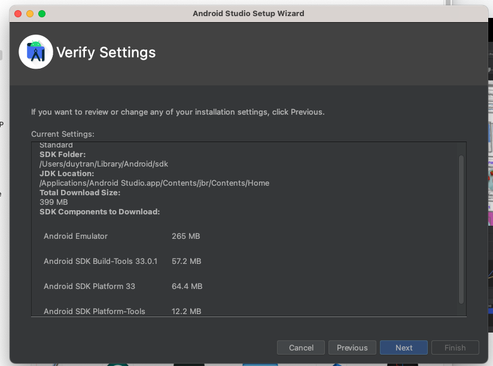Click the JDK location path text

154,183
